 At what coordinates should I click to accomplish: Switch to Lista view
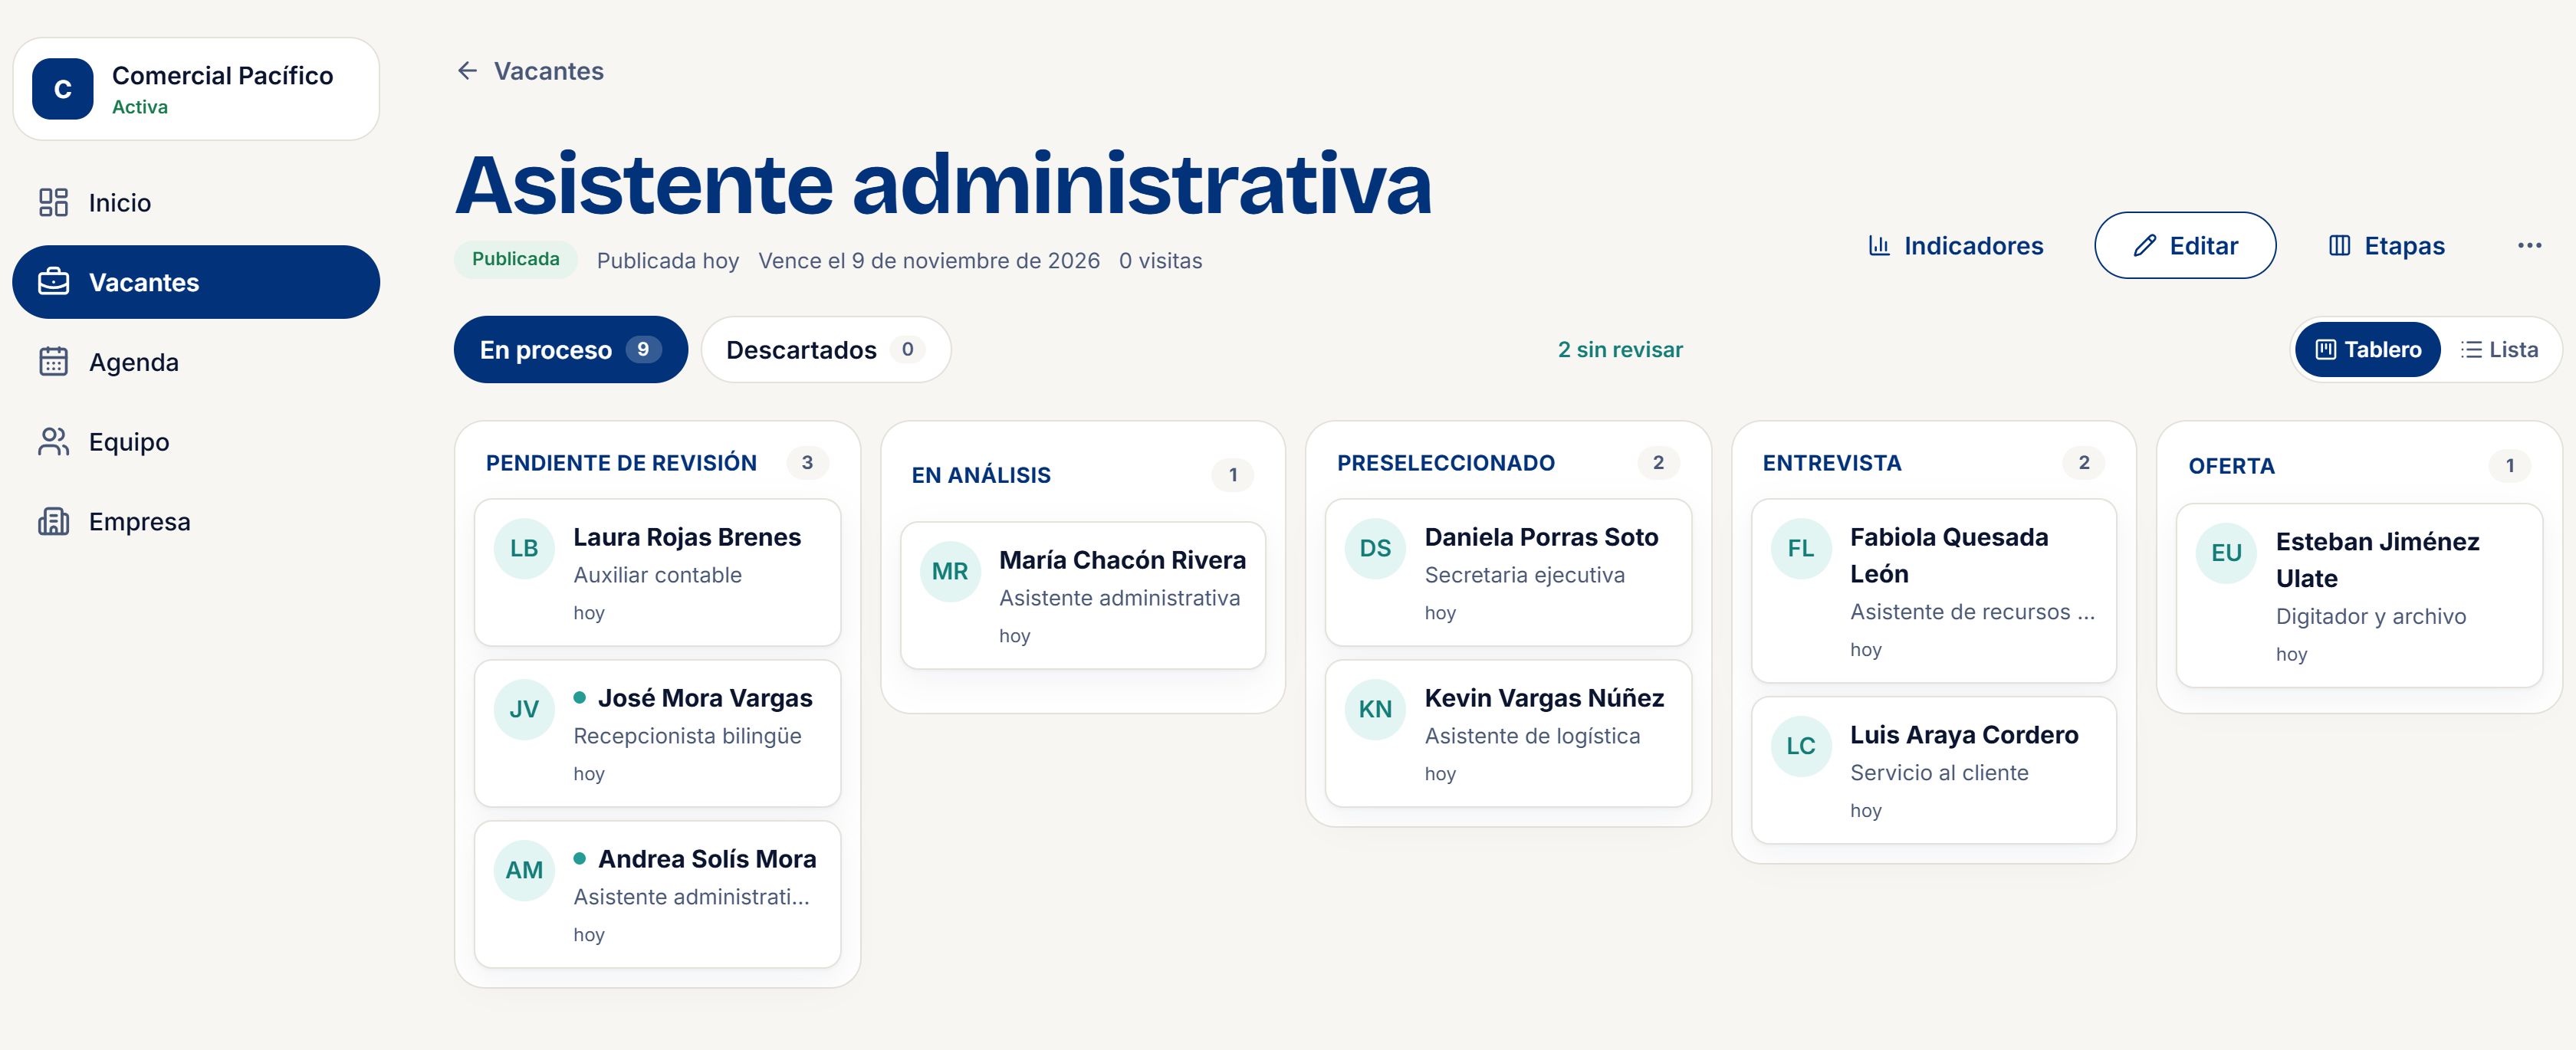tap(2499, 349)
